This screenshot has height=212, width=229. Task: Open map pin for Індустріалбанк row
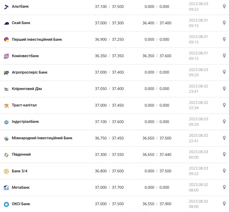click(224, 122)
